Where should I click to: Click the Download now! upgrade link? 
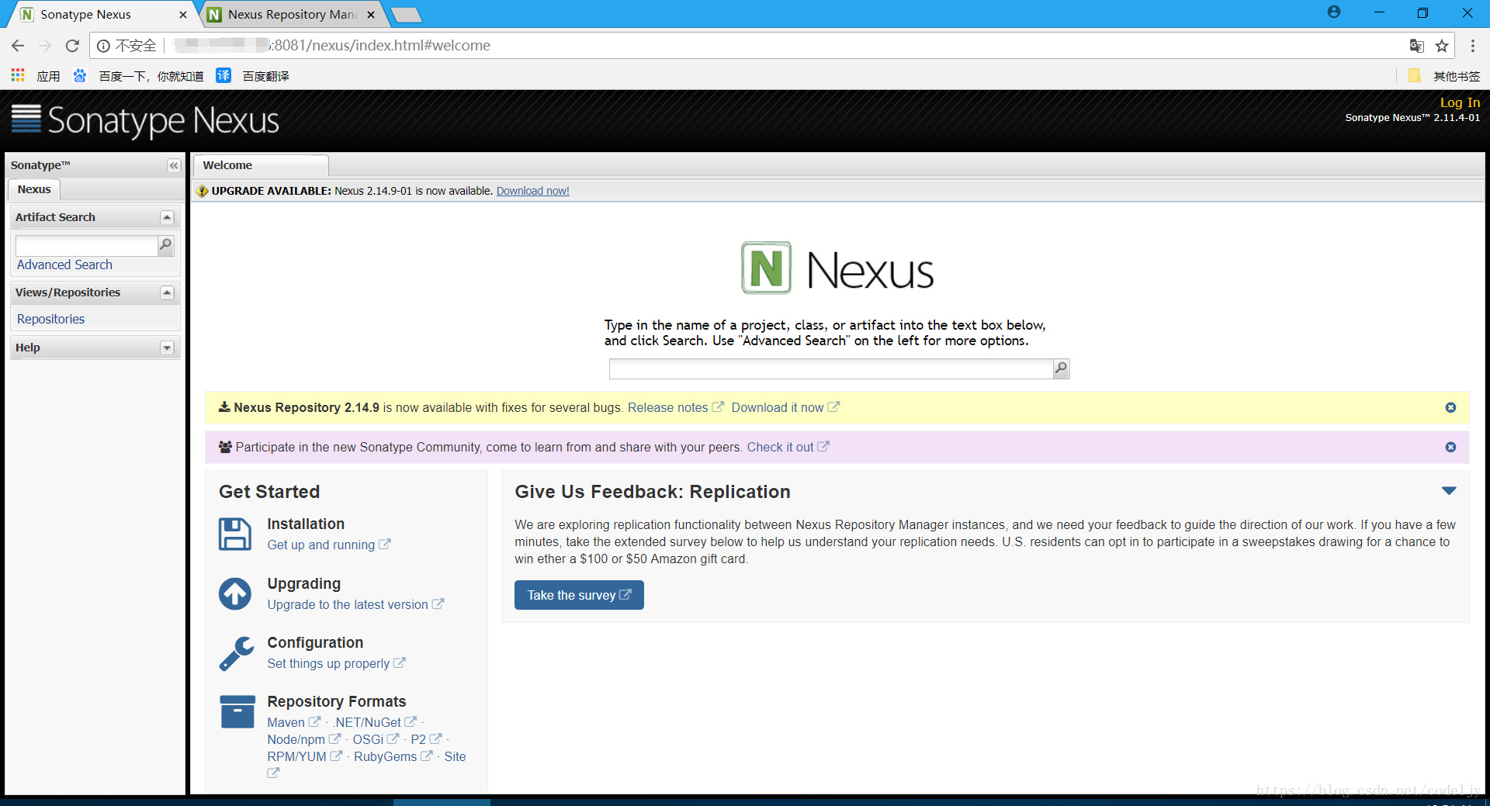click(x=532, y=191)
